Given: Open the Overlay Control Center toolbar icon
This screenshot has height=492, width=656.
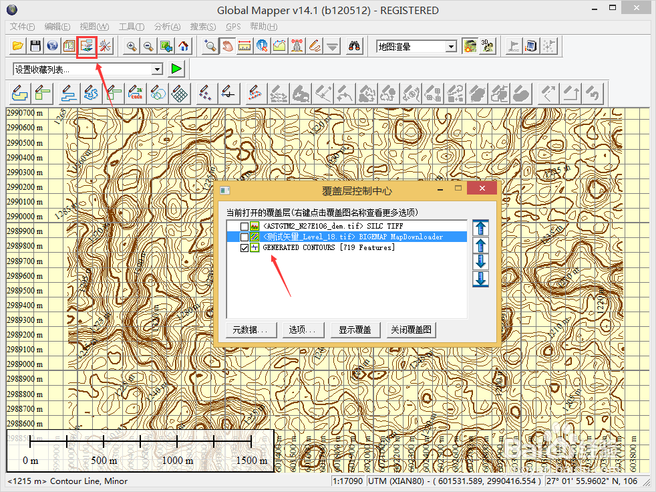Looking at the screenshot, I should pyautogui.click(x=87, y=45).
